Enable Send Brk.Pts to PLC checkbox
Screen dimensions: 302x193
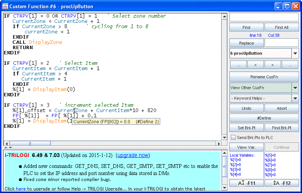click(x=233, y=138)
